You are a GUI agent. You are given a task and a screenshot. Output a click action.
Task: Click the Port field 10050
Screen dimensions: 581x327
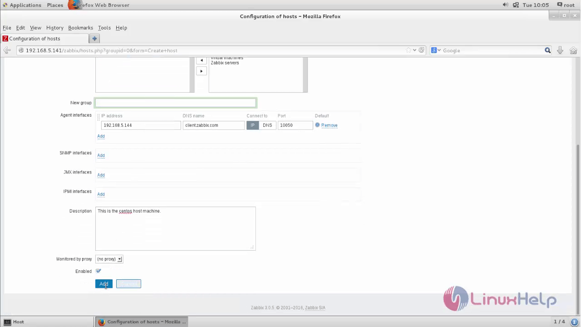click(x=295, y=125)
